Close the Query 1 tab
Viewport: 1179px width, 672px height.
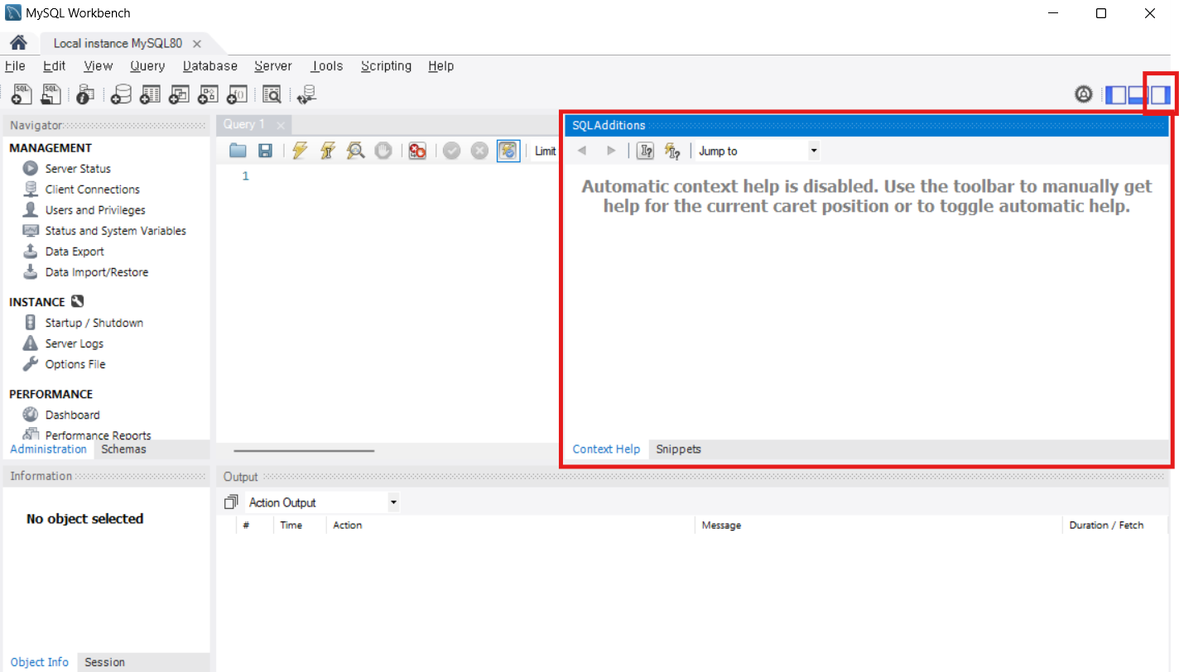point(281,125)
